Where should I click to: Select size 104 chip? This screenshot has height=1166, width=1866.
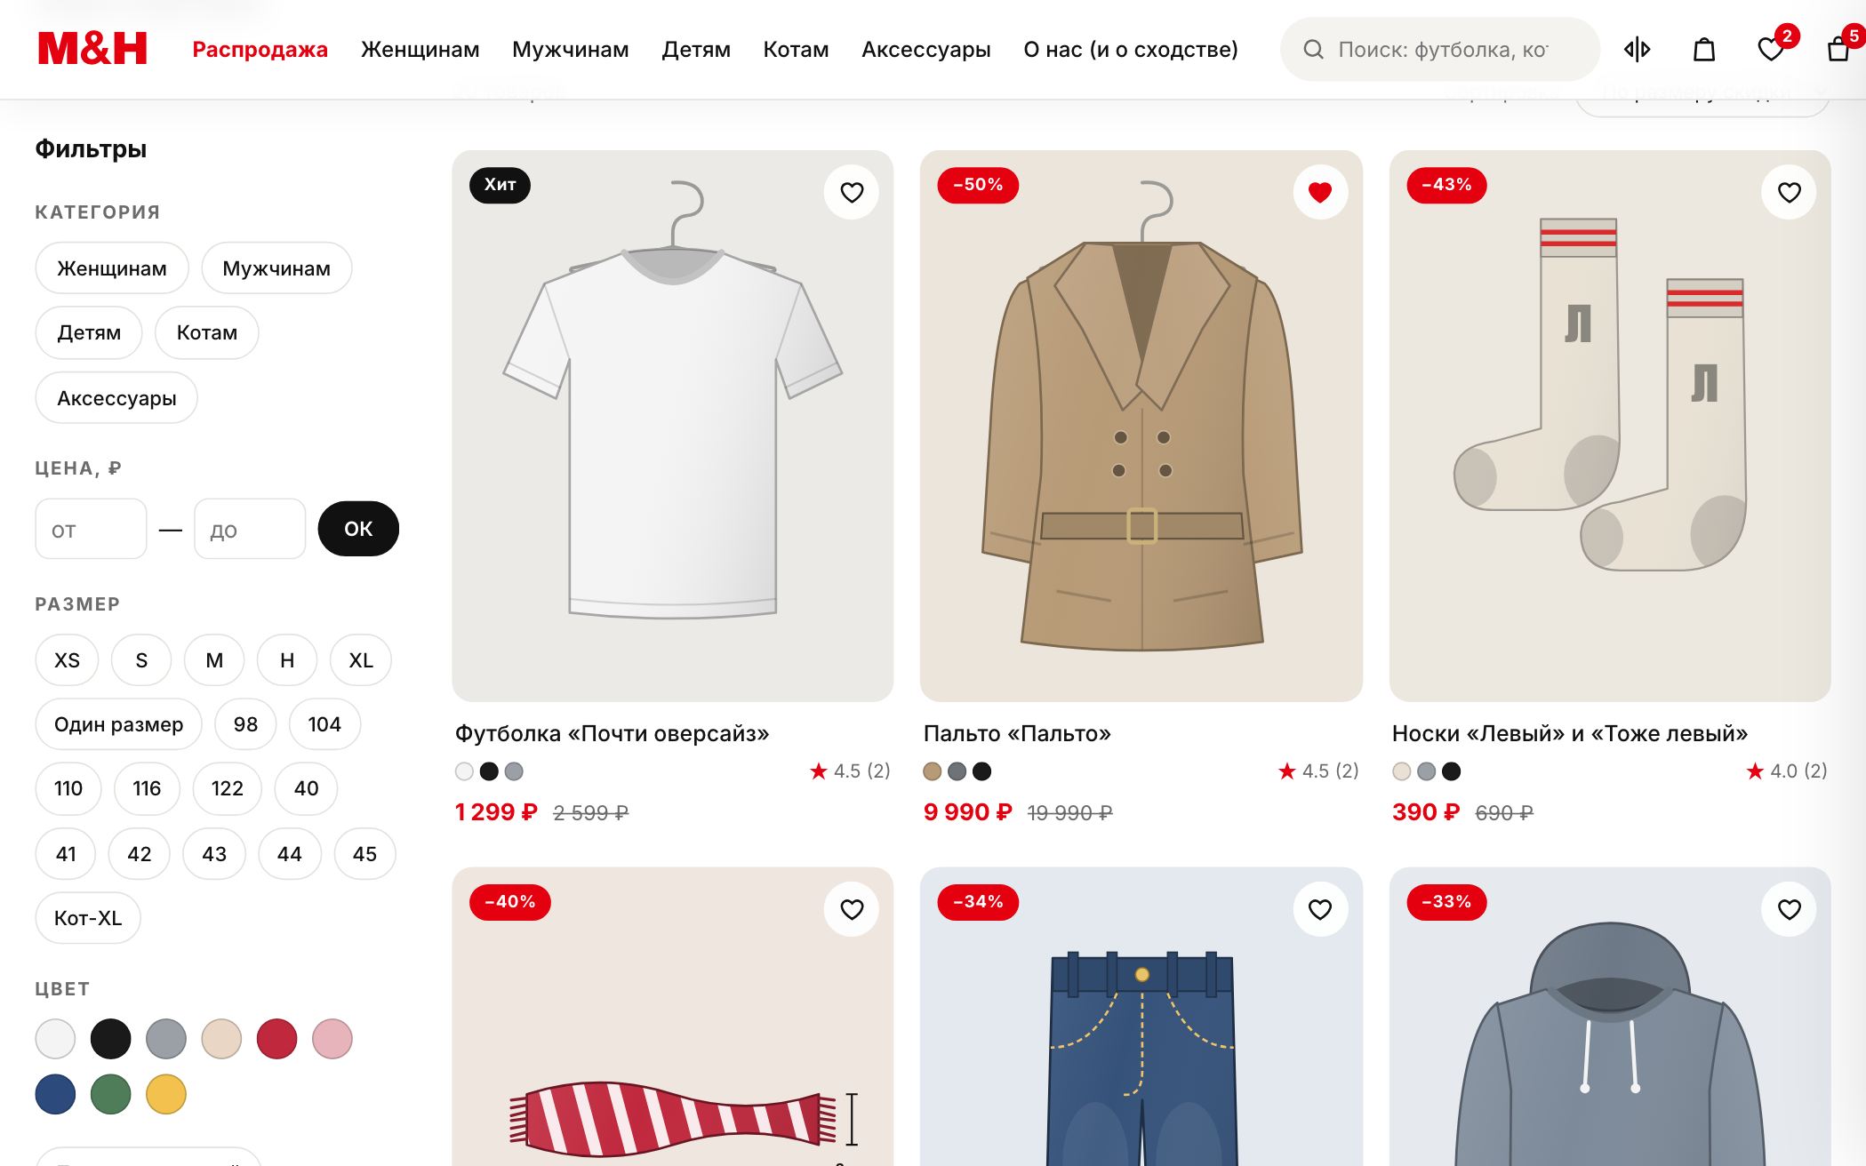point(324,724)
